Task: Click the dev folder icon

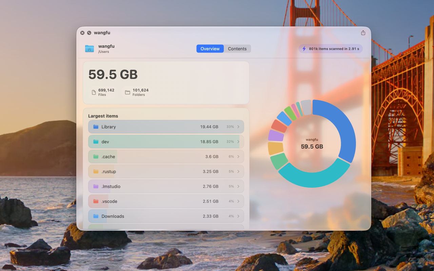Action: point(96,142)
